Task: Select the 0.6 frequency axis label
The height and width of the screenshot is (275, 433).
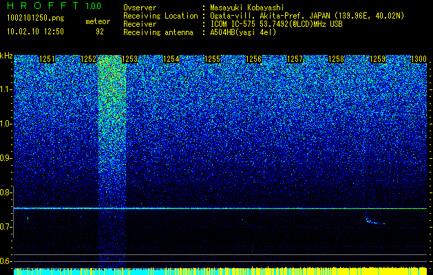Action: (6, 261)
